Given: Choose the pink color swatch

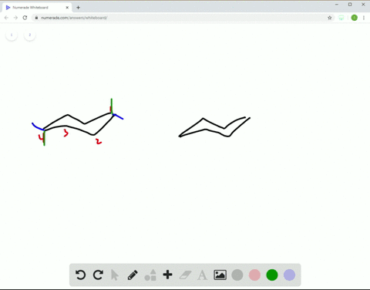Looking at the screenshot, I should (x=254, y=275).
